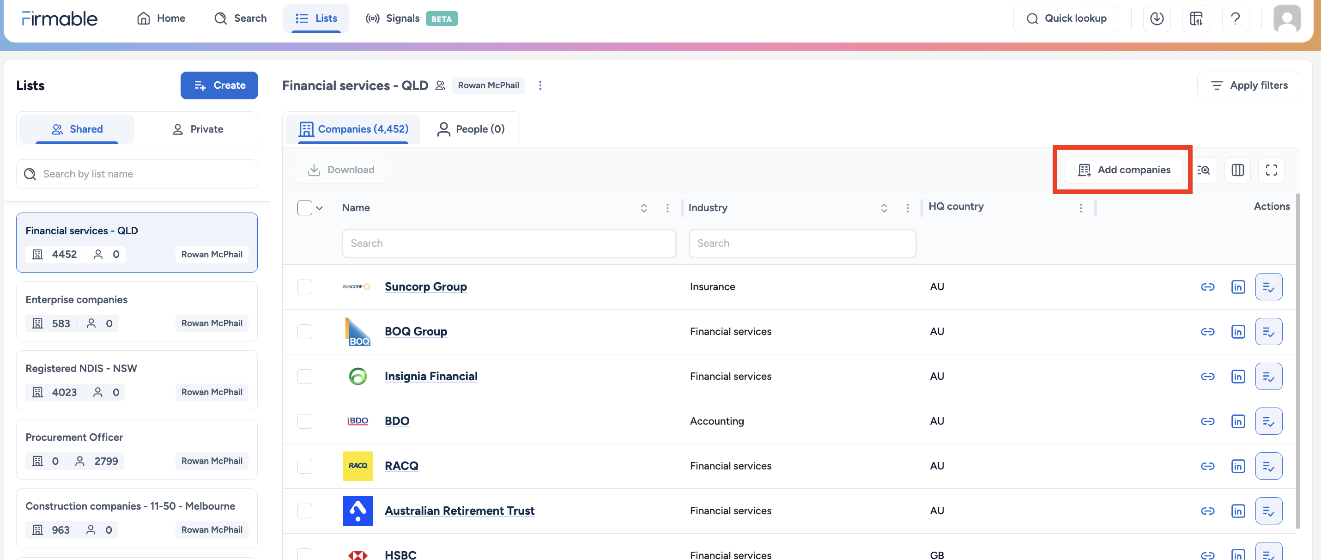Click the add-to-list icon for Insignia Financial
This screenshot has height=560, width=1321.
point(1269,377)
